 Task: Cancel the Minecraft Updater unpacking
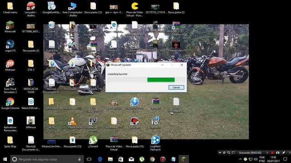176,87
